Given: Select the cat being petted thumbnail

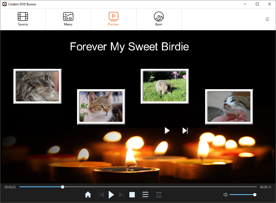Looking at the screenshot, I should point(229,107).
